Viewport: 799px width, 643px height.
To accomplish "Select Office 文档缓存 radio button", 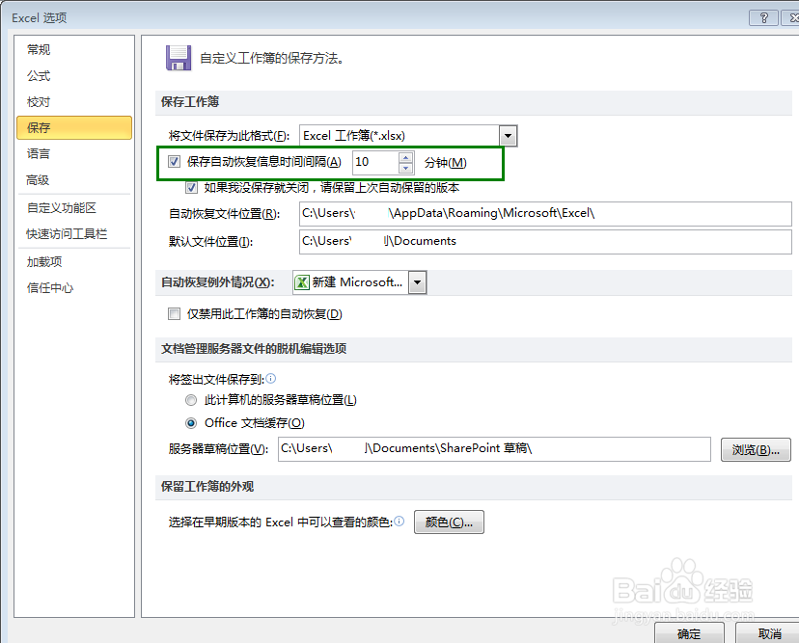I will (191, 423).
